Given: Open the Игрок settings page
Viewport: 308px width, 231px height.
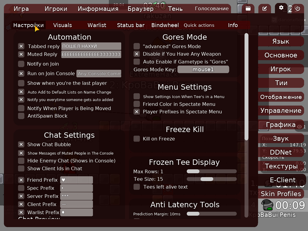Looking at the screenshot, I should pyautogui.click(x=281, y=69).
